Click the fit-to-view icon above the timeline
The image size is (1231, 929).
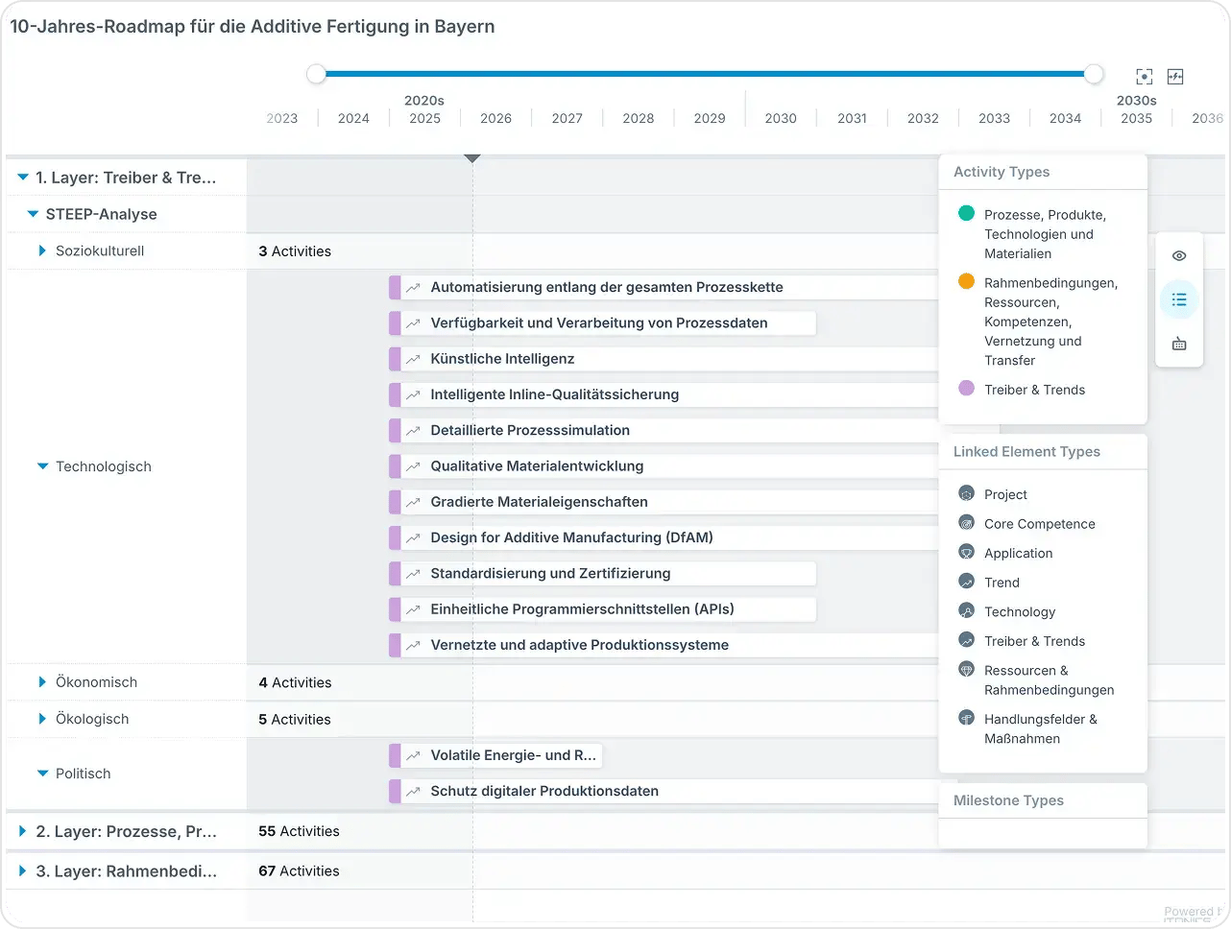[x=1143, y=76]
